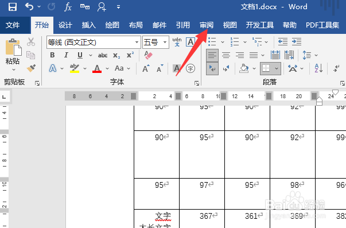Open the borders dropdown arrow

pos(277,69)
